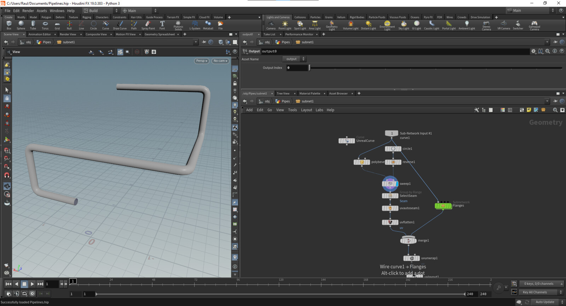Toggle audio on the playbar
The image size is (566, 306).
click(16, 294)
